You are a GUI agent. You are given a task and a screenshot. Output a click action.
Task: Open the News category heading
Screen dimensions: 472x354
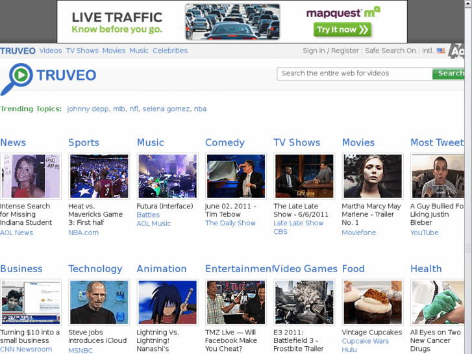click(13, 142)
